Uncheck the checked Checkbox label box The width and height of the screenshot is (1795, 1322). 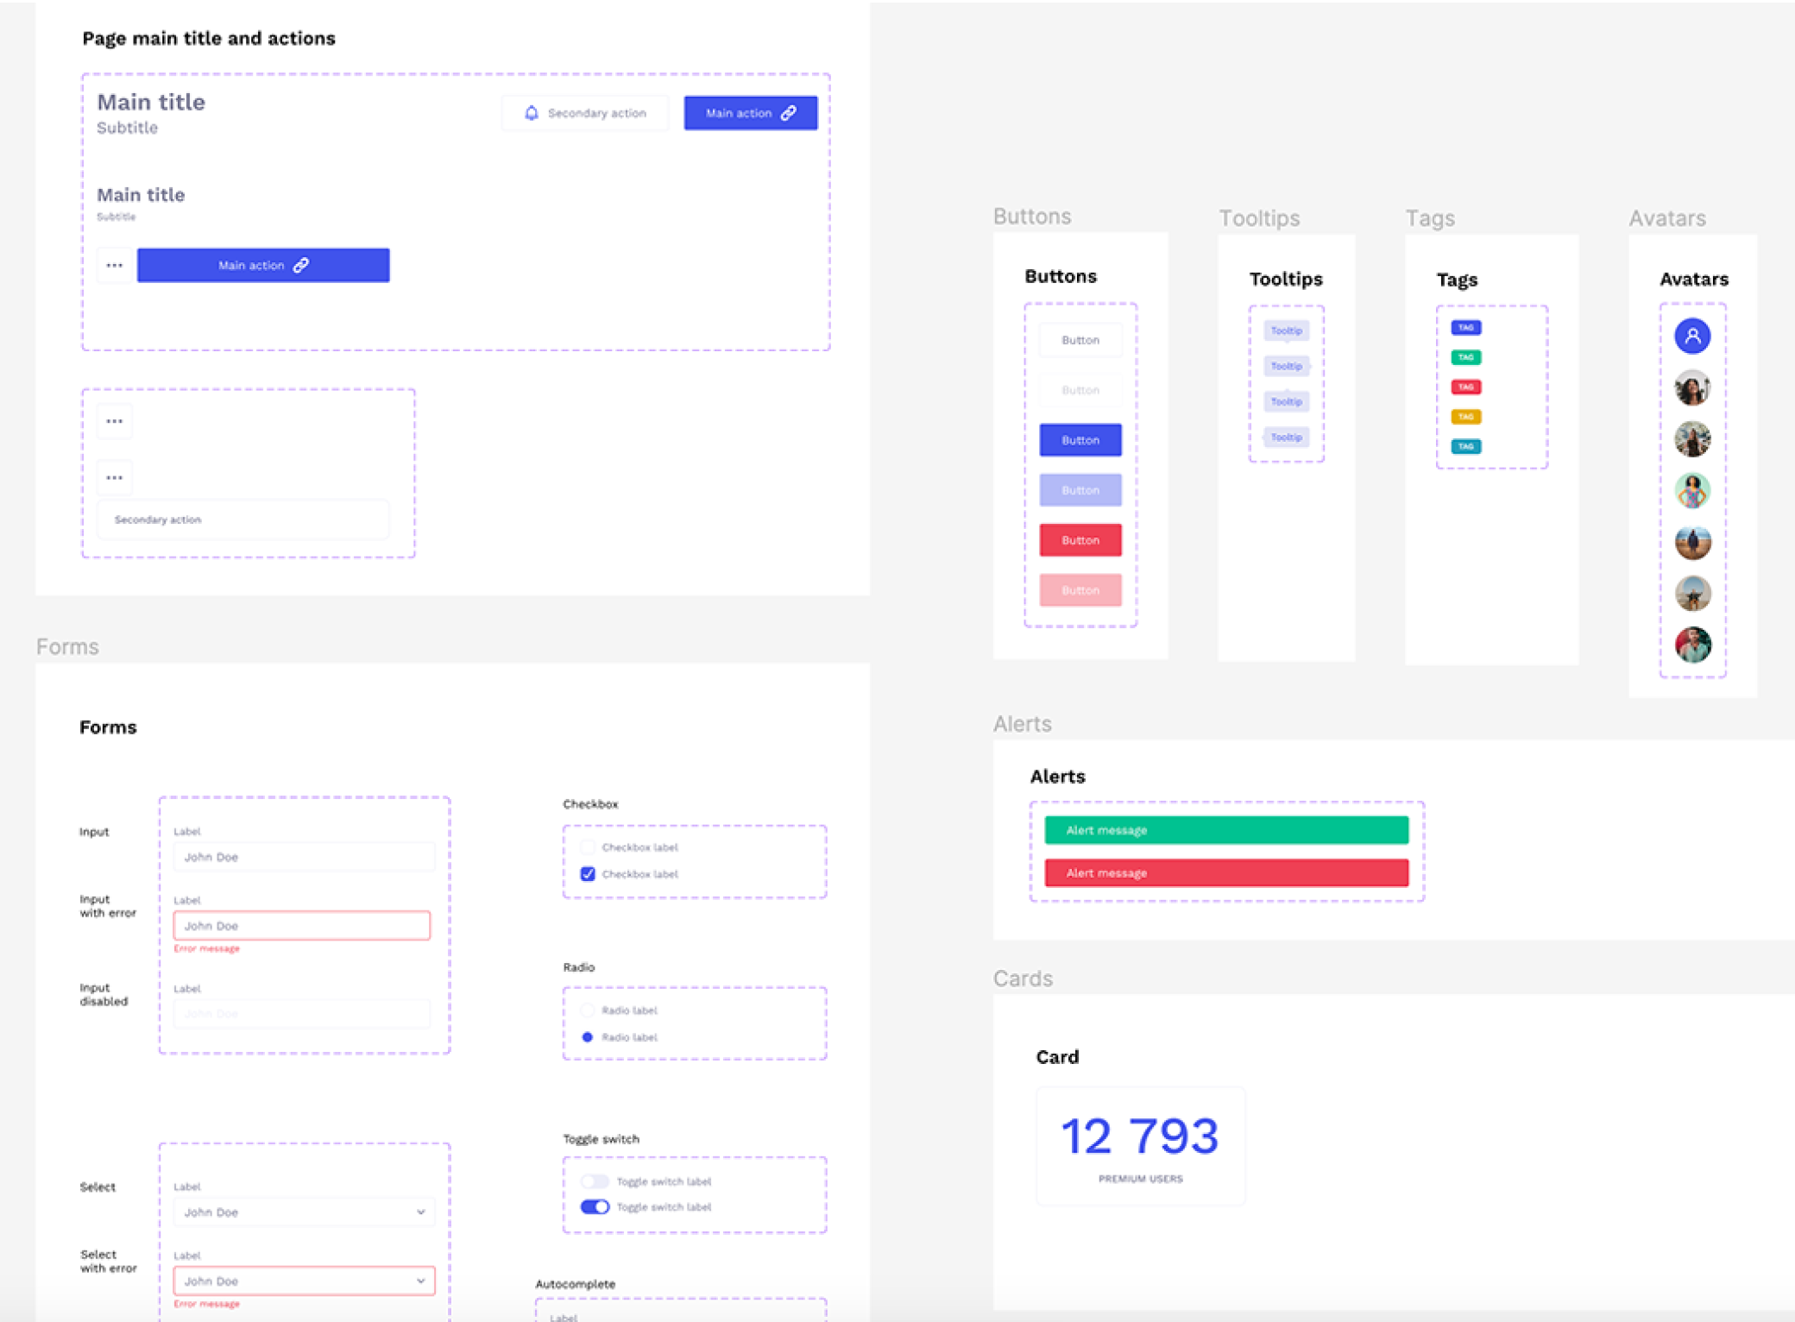click(588, 874)
